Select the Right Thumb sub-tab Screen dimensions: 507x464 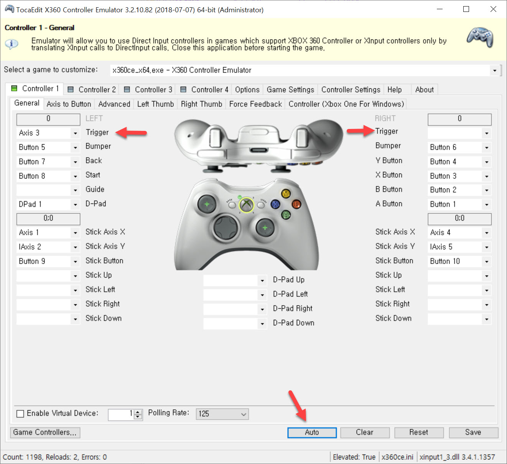click(201, 104)
